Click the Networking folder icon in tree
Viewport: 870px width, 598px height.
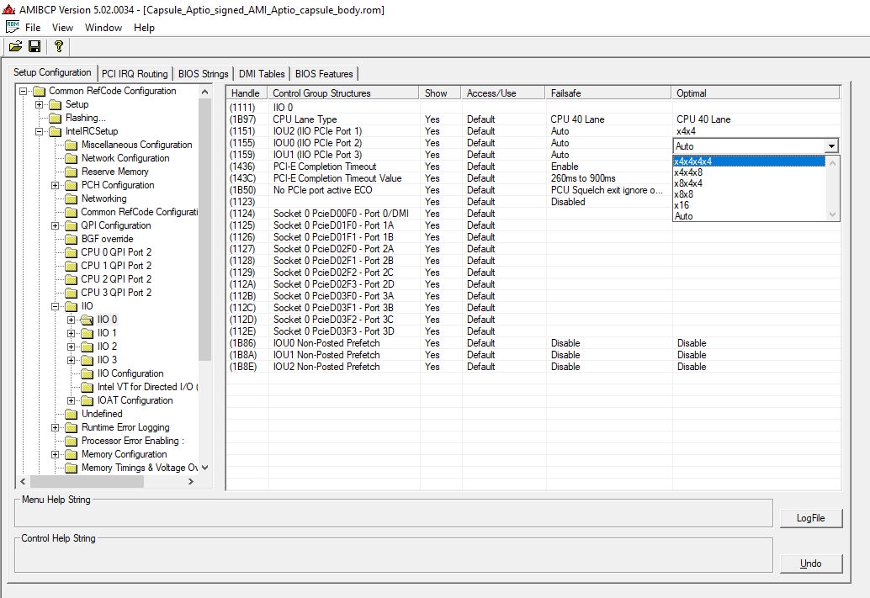pos(72,198)
